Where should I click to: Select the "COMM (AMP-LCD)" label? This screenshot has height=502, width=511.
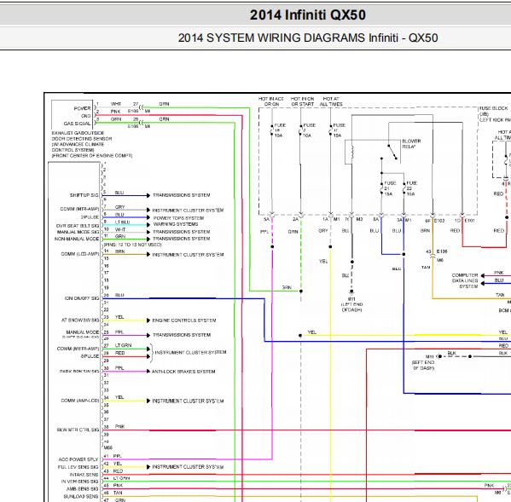click(x=80, y=401)
